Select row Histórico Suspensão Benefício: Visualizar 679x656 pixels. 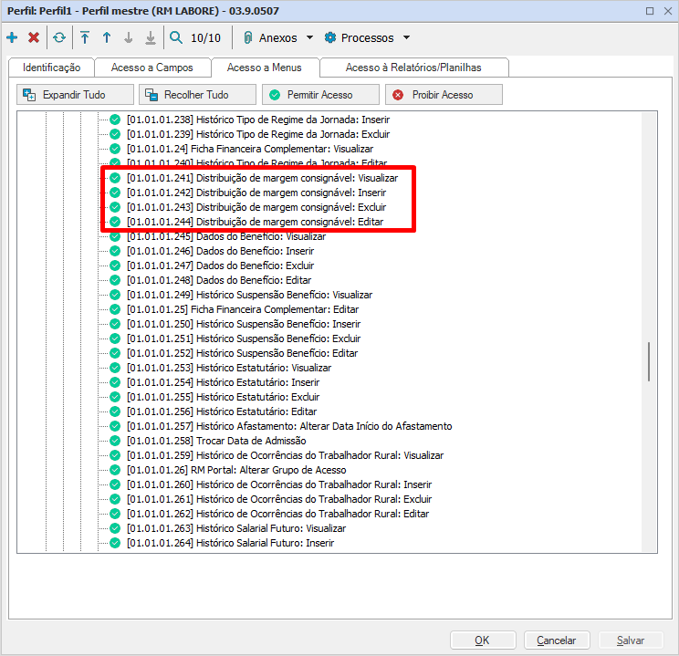coord(249,295)
